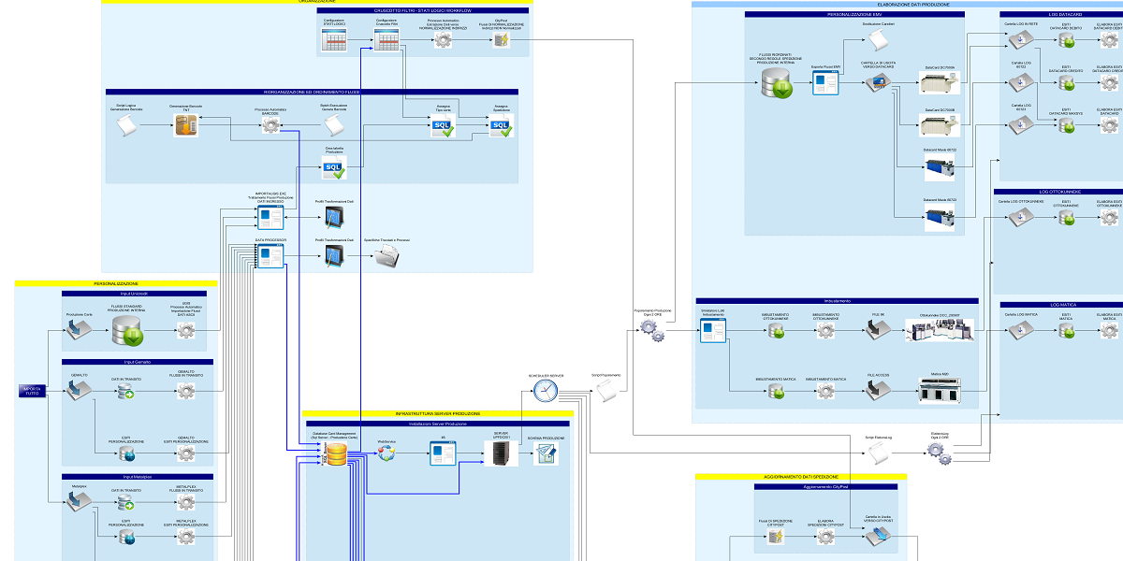
Task: Click the Assegna Spedizione SQL icon
Action: click(501, 126)
